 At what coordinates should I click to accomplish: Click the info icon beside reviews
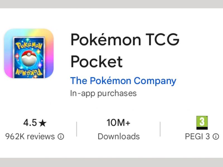(x=61, y=137)
